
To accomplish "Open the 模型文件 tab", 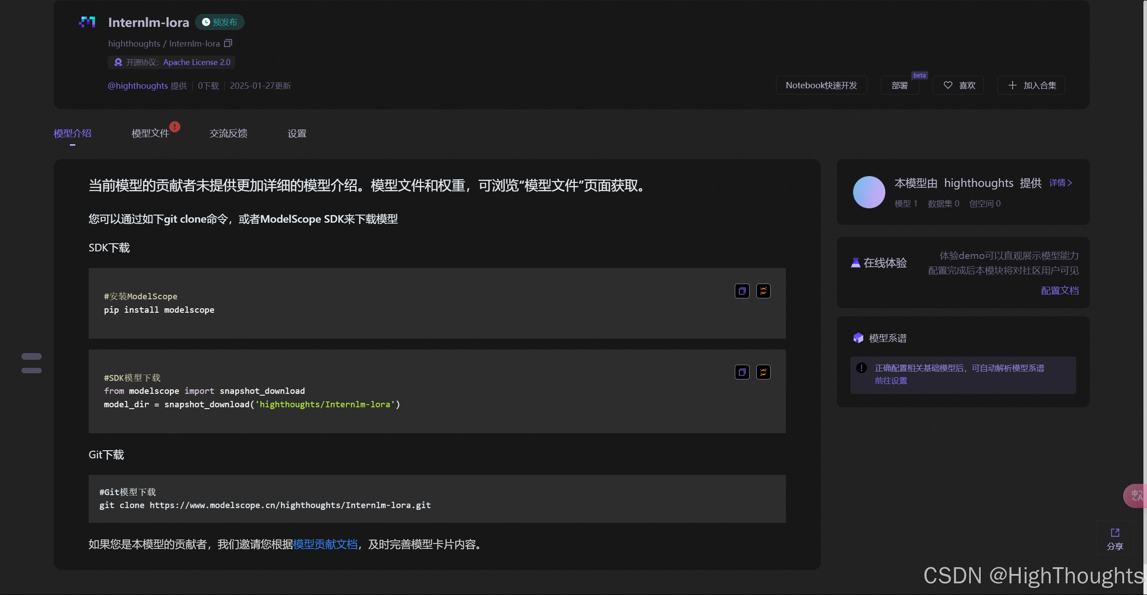I will click(150, 133).
